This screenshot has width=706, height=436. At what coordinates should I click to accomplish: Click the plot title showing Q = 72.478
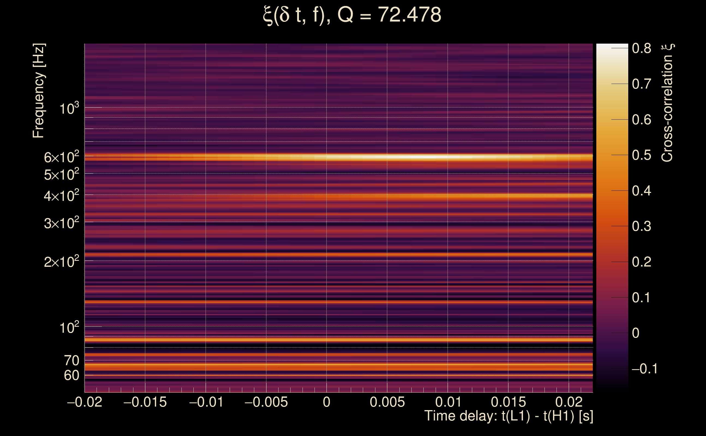pos(352,15)
